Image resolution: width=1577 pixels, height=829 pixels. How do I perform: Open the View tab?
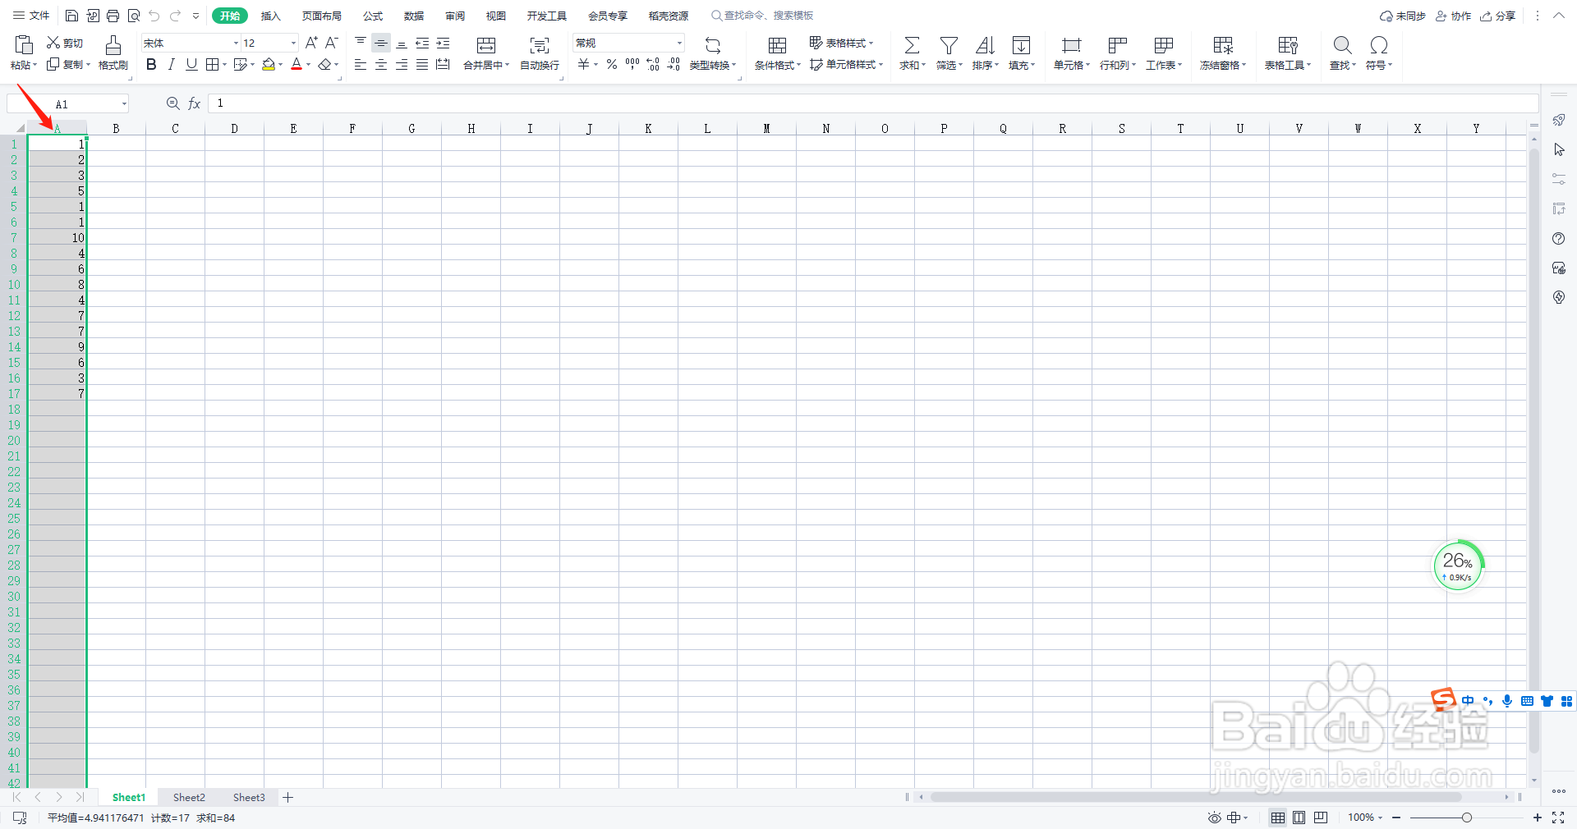coord(495,16)
